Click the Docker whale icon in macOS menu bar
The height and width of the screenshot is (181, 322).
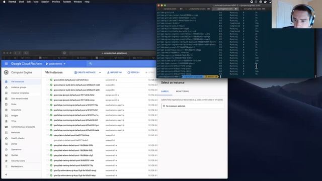tap(265, 2)
